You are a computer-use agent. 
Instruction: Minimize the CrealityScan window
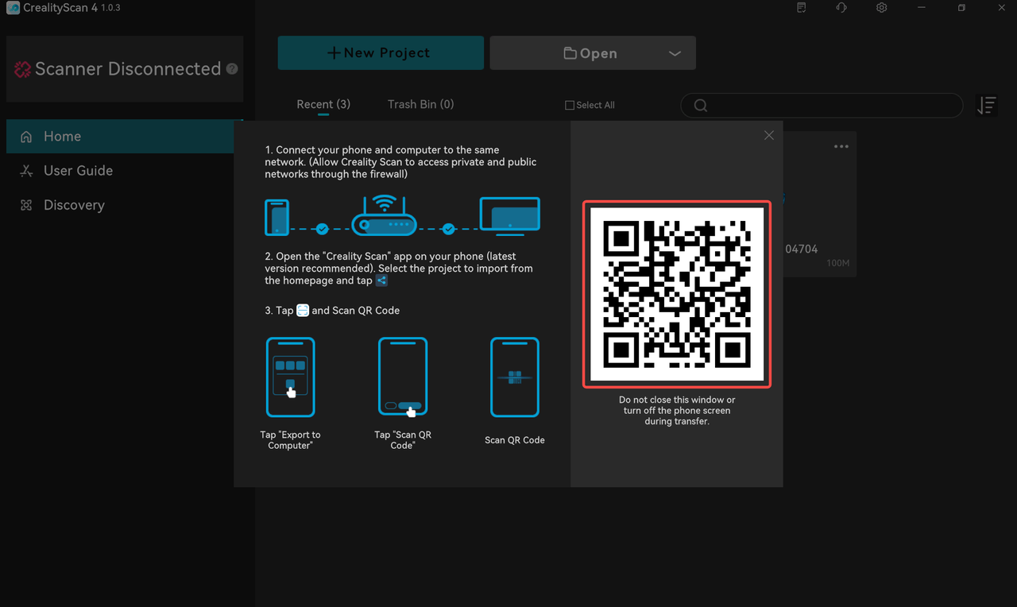[x=922, y=8]
